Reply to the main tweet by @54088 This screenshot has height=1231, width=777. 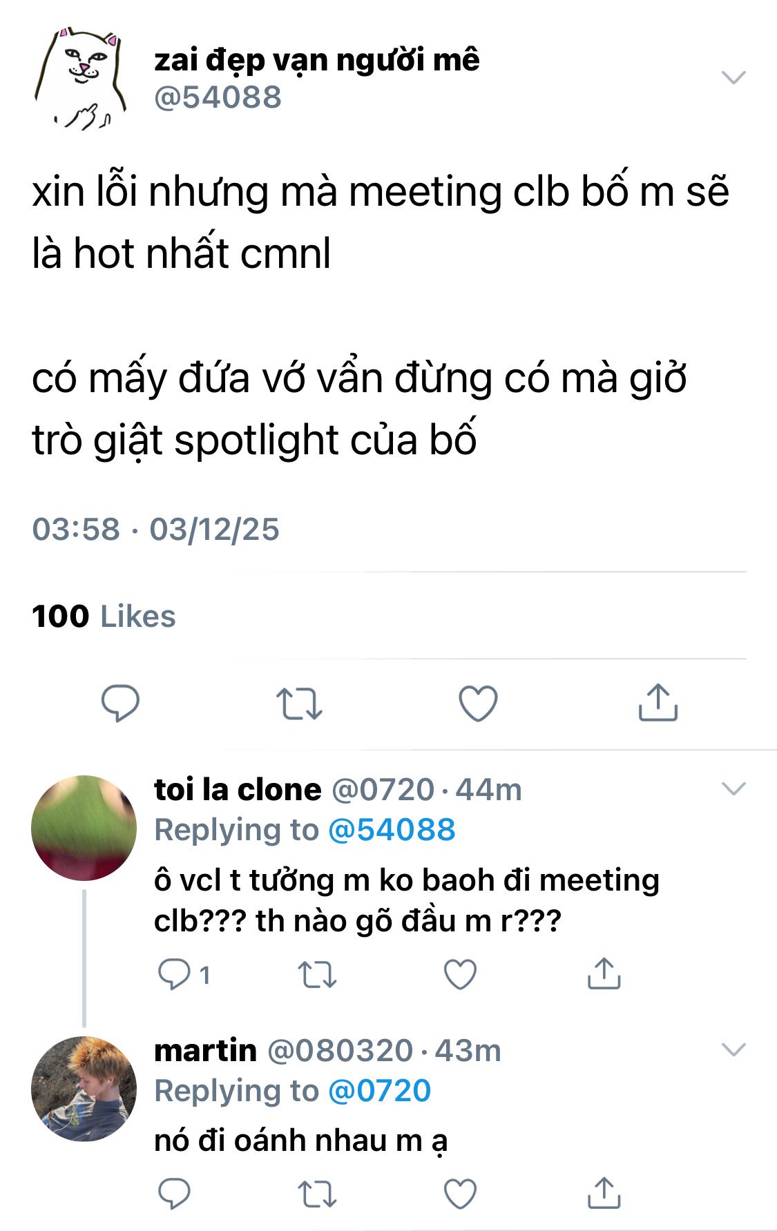120,704
